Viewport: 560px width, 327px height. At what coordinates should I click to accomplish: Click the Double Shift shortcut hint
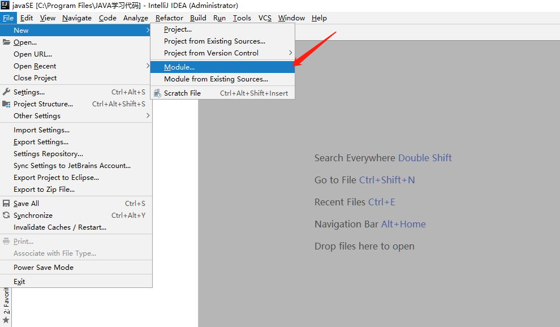point(425,158)
